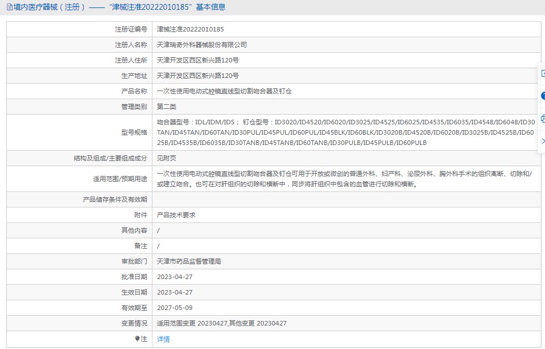The width and height of the screenshot is (545, 349).
Task: Select 生产地址 address value
Action: coord(198,76)
